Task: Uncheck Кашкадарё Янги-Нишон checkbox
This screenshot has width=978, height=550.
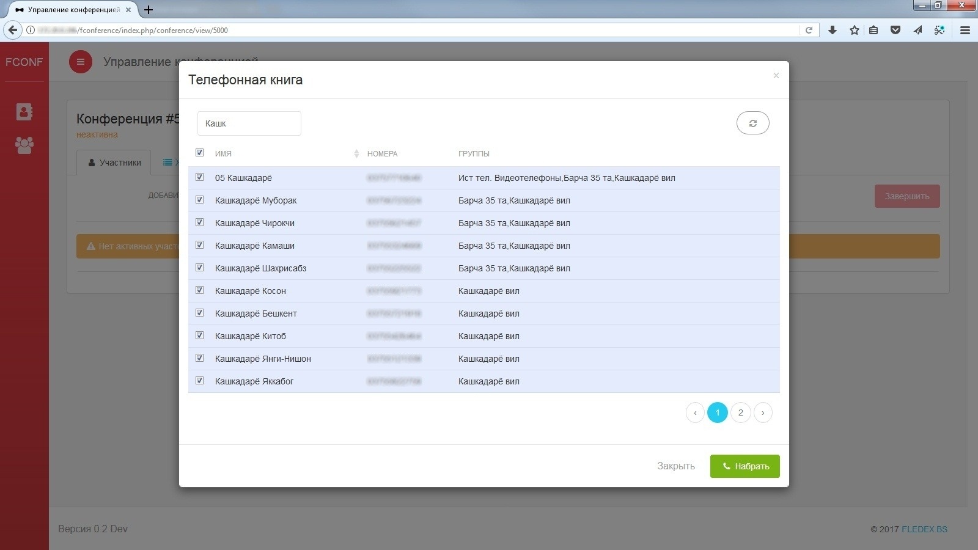Action: (199, 358)
